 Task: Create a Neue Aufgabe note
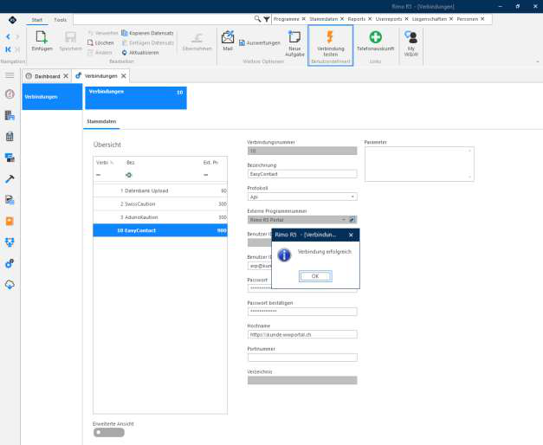point(294,43)
